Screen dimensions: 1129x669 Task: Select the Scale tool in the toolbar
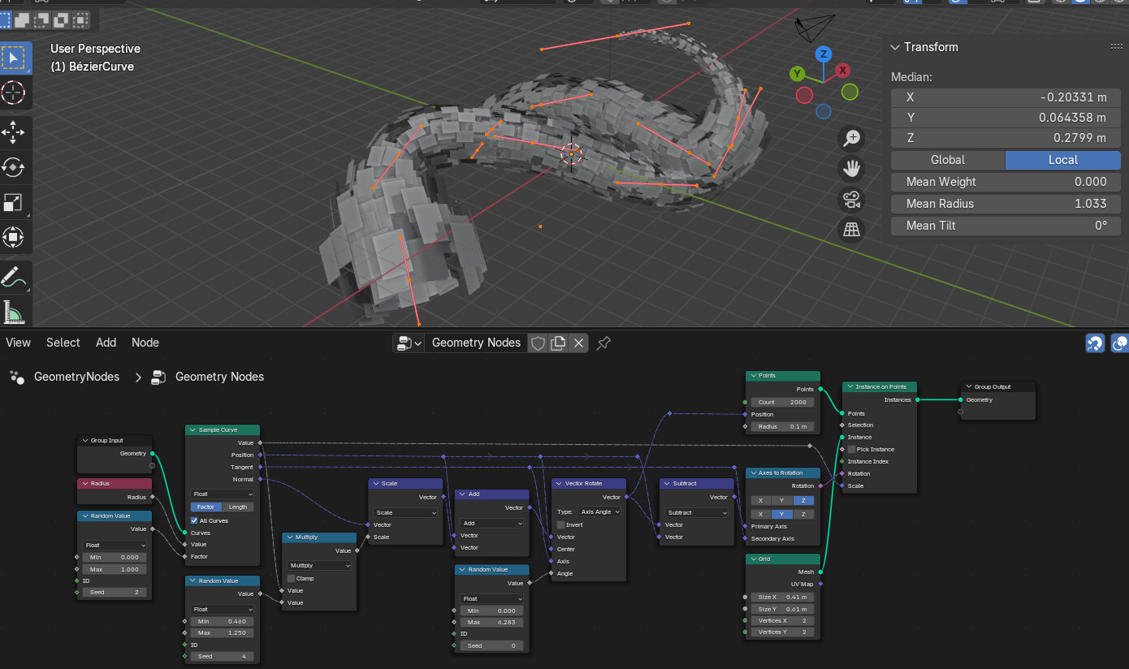14,202
